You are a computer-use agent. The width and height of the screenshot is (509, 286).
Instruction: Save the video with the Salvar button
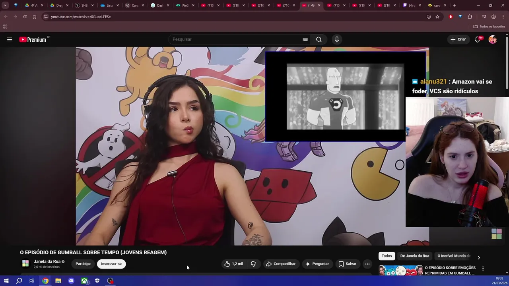pyautogui.click(x=347, y=264)
